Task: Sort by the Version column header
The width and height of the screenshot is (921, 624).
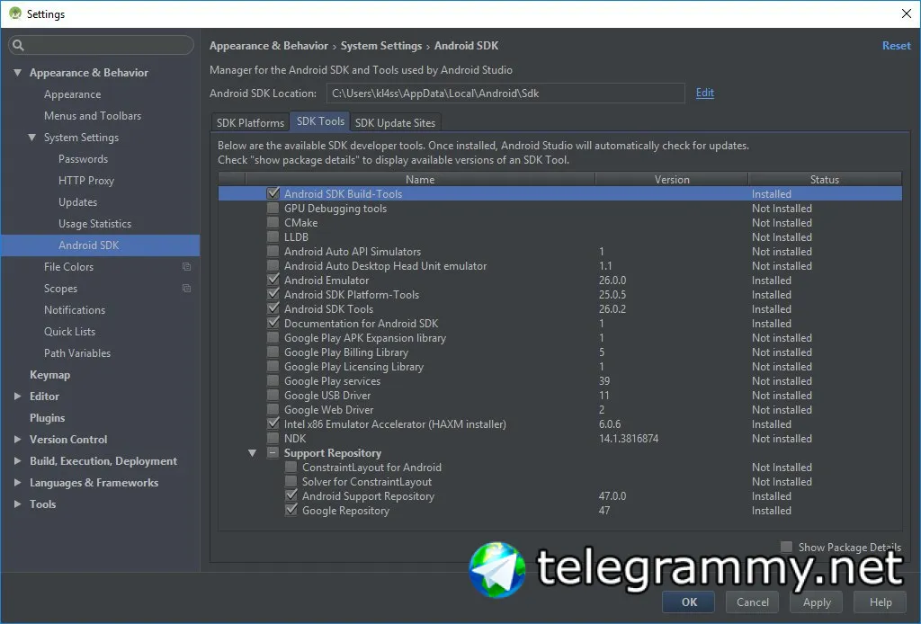Action: point(672,179)
